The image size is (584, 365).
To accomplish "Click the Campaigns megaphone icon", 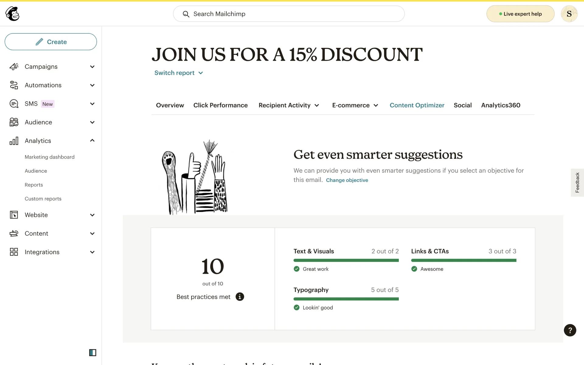I will [x=14, y=67].
